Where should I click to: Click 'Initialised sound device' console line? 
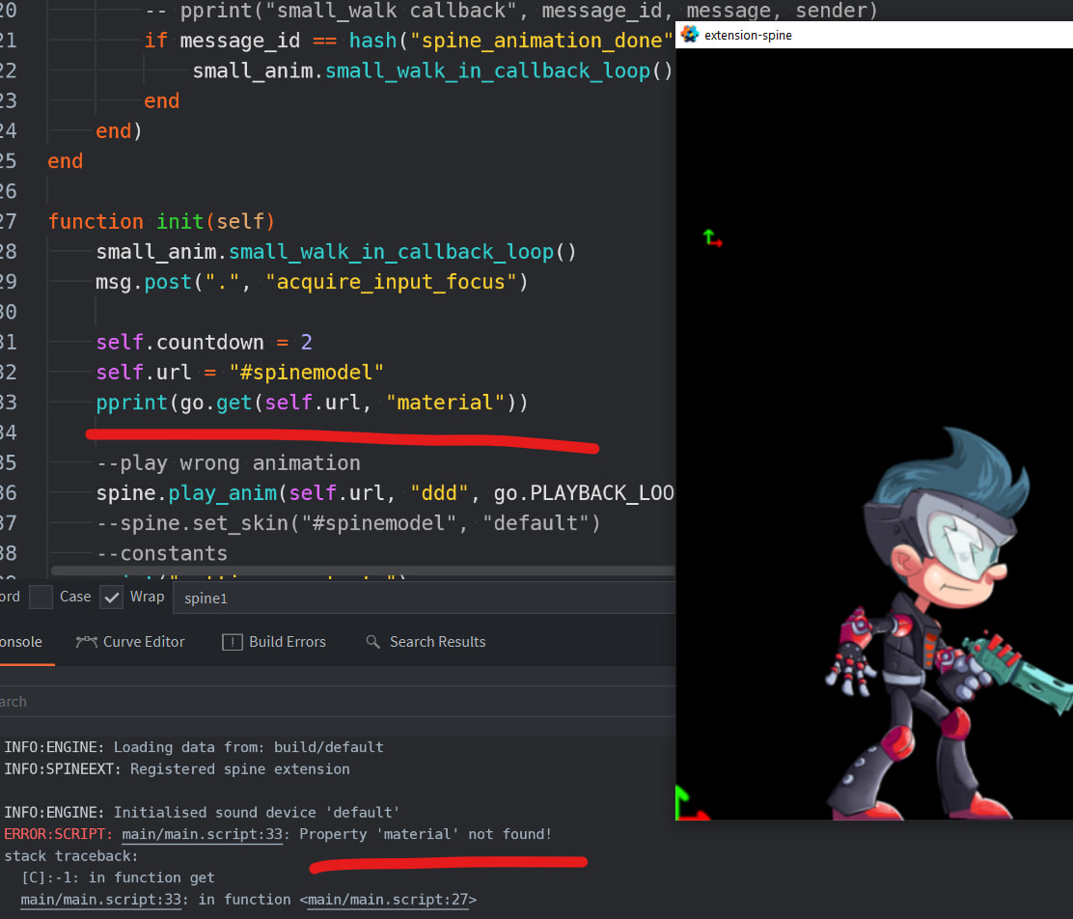[x=202, y=812]
